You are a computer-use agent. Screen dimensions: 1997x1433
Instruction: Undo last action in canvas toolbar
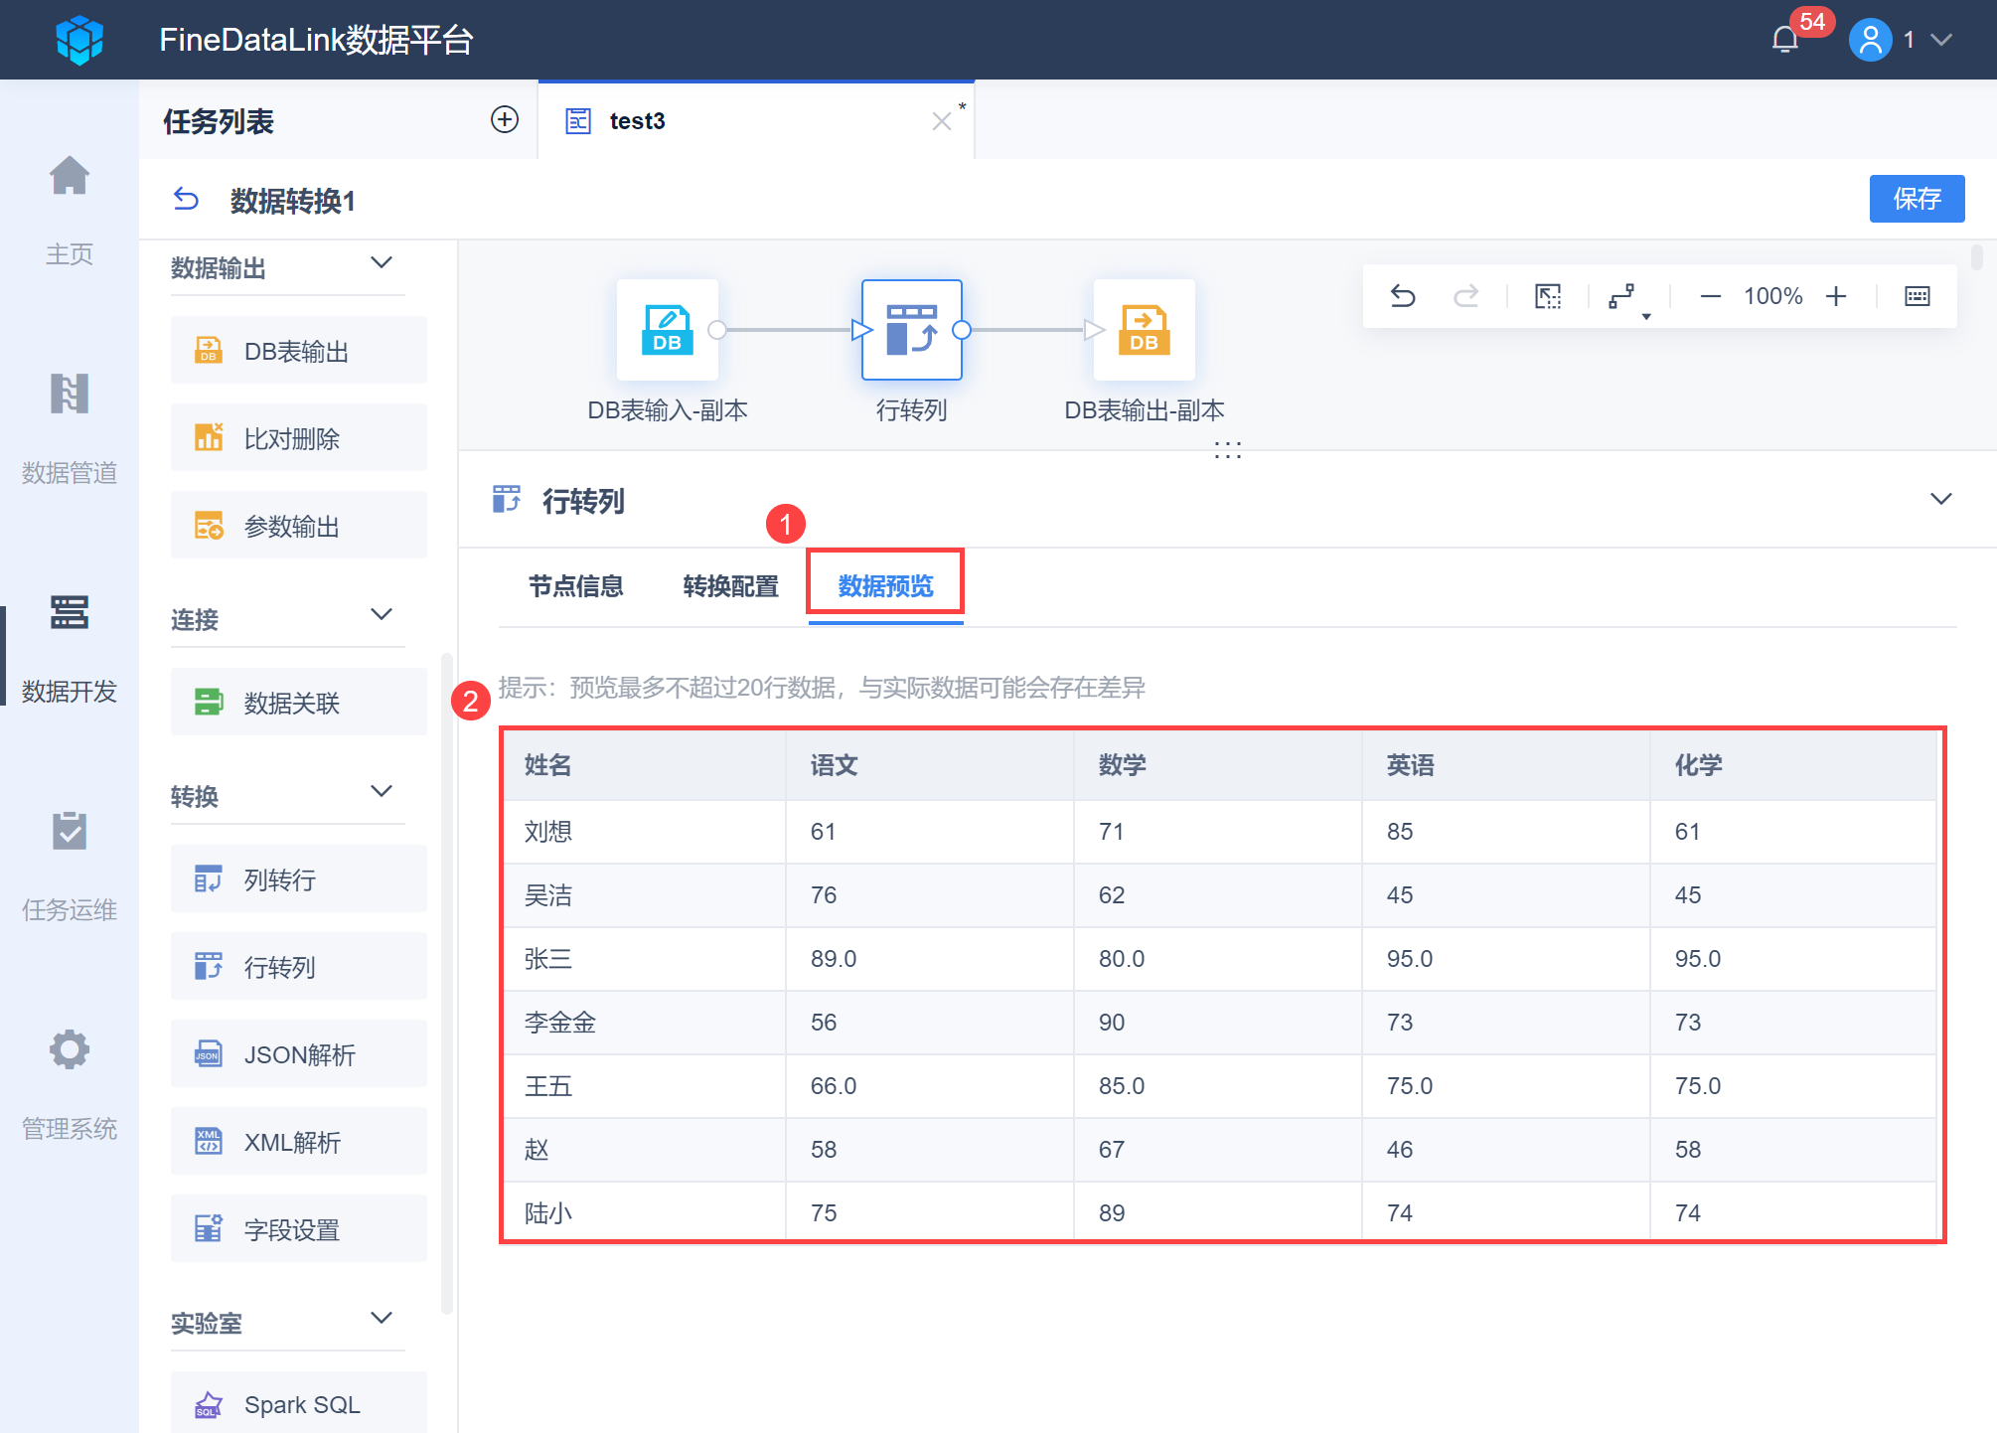[x=1403, y=296]
